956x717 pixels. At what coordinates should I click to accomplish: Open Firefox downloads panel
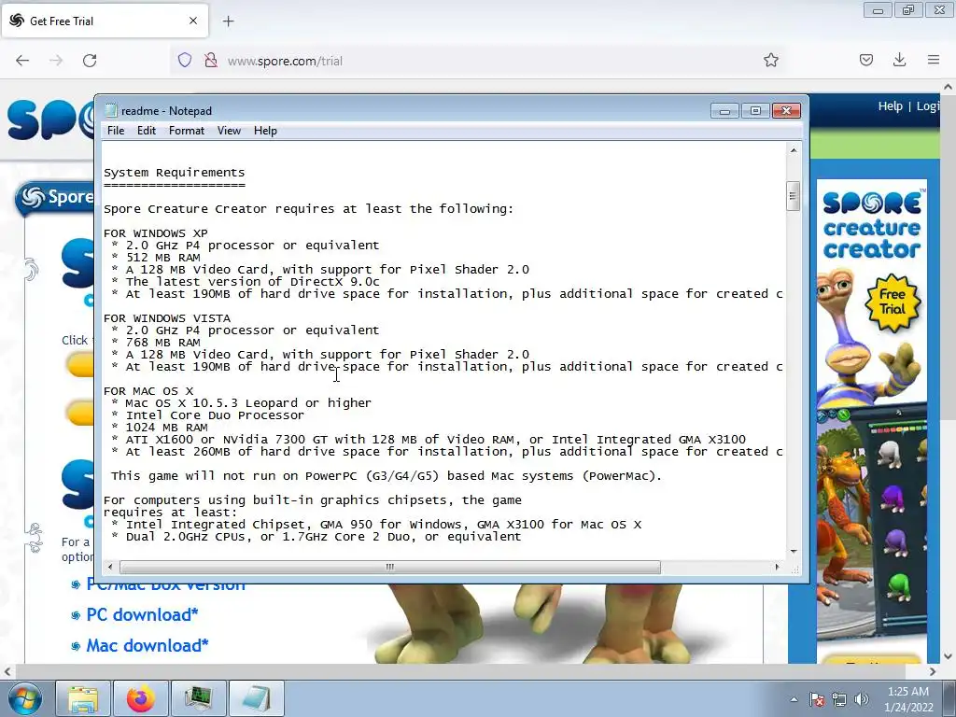click(899, 60)
